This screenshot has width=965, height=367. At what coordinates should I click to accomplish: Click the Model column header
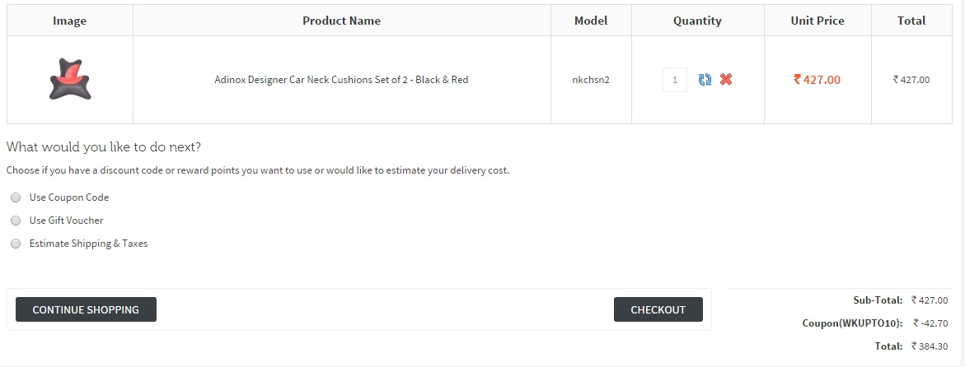591,21
